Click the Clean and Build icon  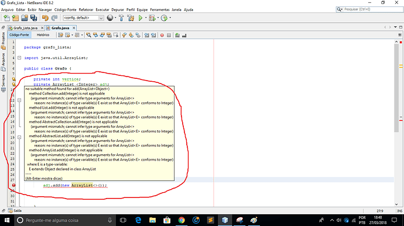131,18
